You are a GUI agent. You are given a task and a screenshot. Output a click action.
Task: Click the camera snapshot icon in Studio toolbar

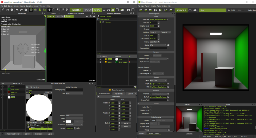coord(129,10)
